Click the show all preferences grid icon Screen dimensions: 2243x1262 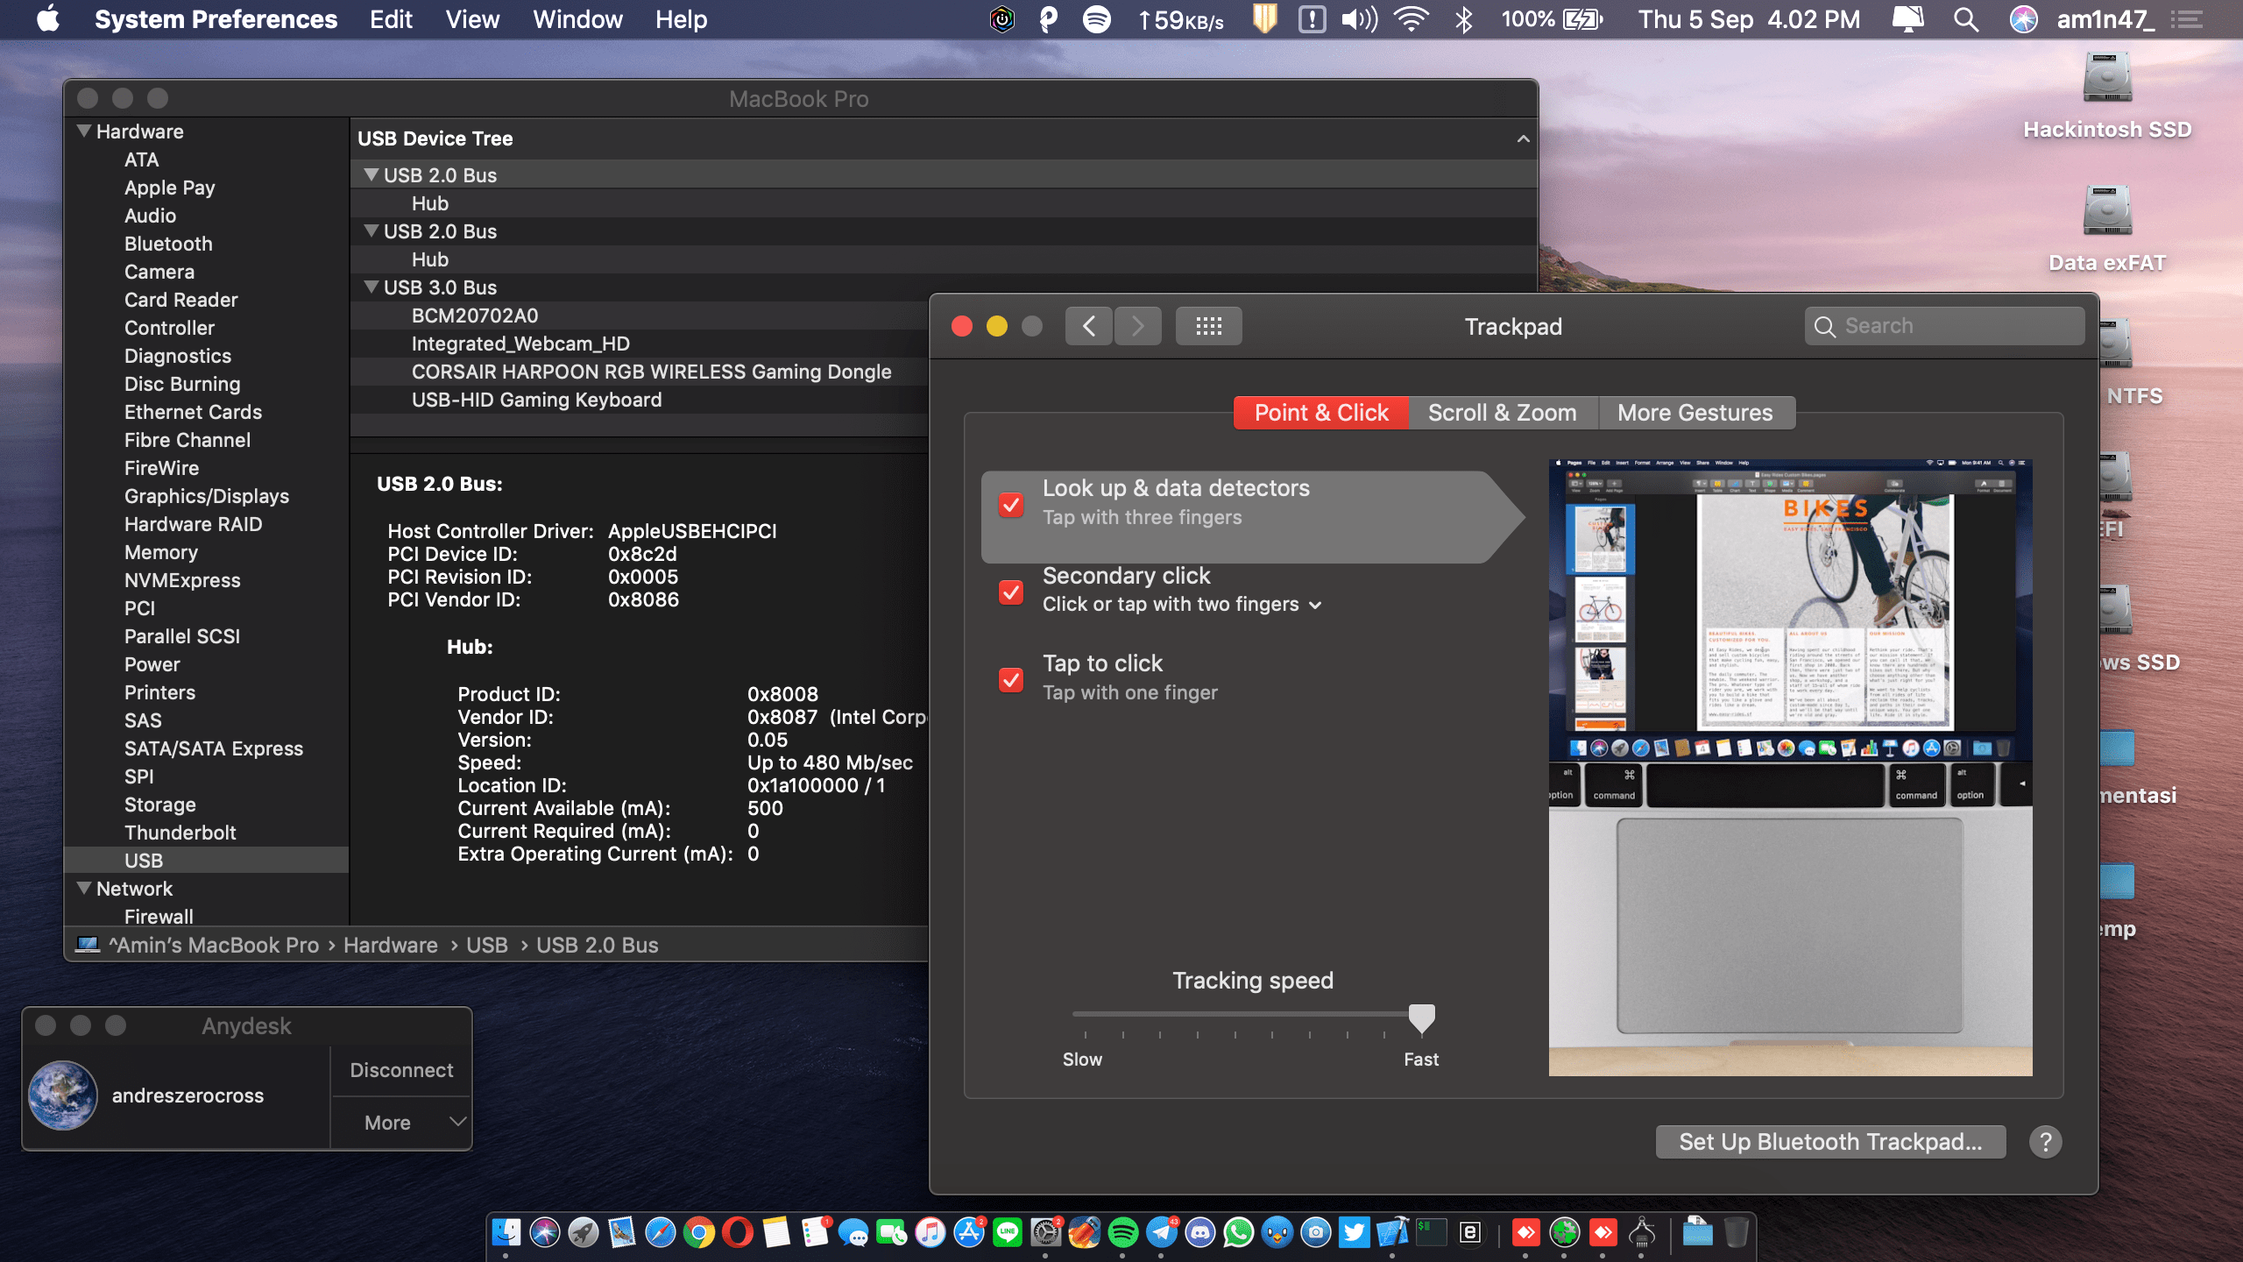coord(1208,326)
